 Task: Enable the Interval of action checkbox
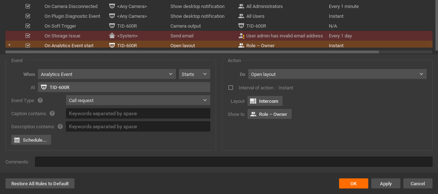click(x=231, y=88)
